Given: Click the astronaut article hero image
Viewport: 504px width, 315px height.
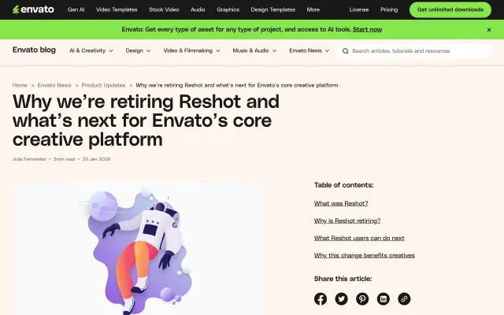Looking at the screenshot, I should coord(139,248).
